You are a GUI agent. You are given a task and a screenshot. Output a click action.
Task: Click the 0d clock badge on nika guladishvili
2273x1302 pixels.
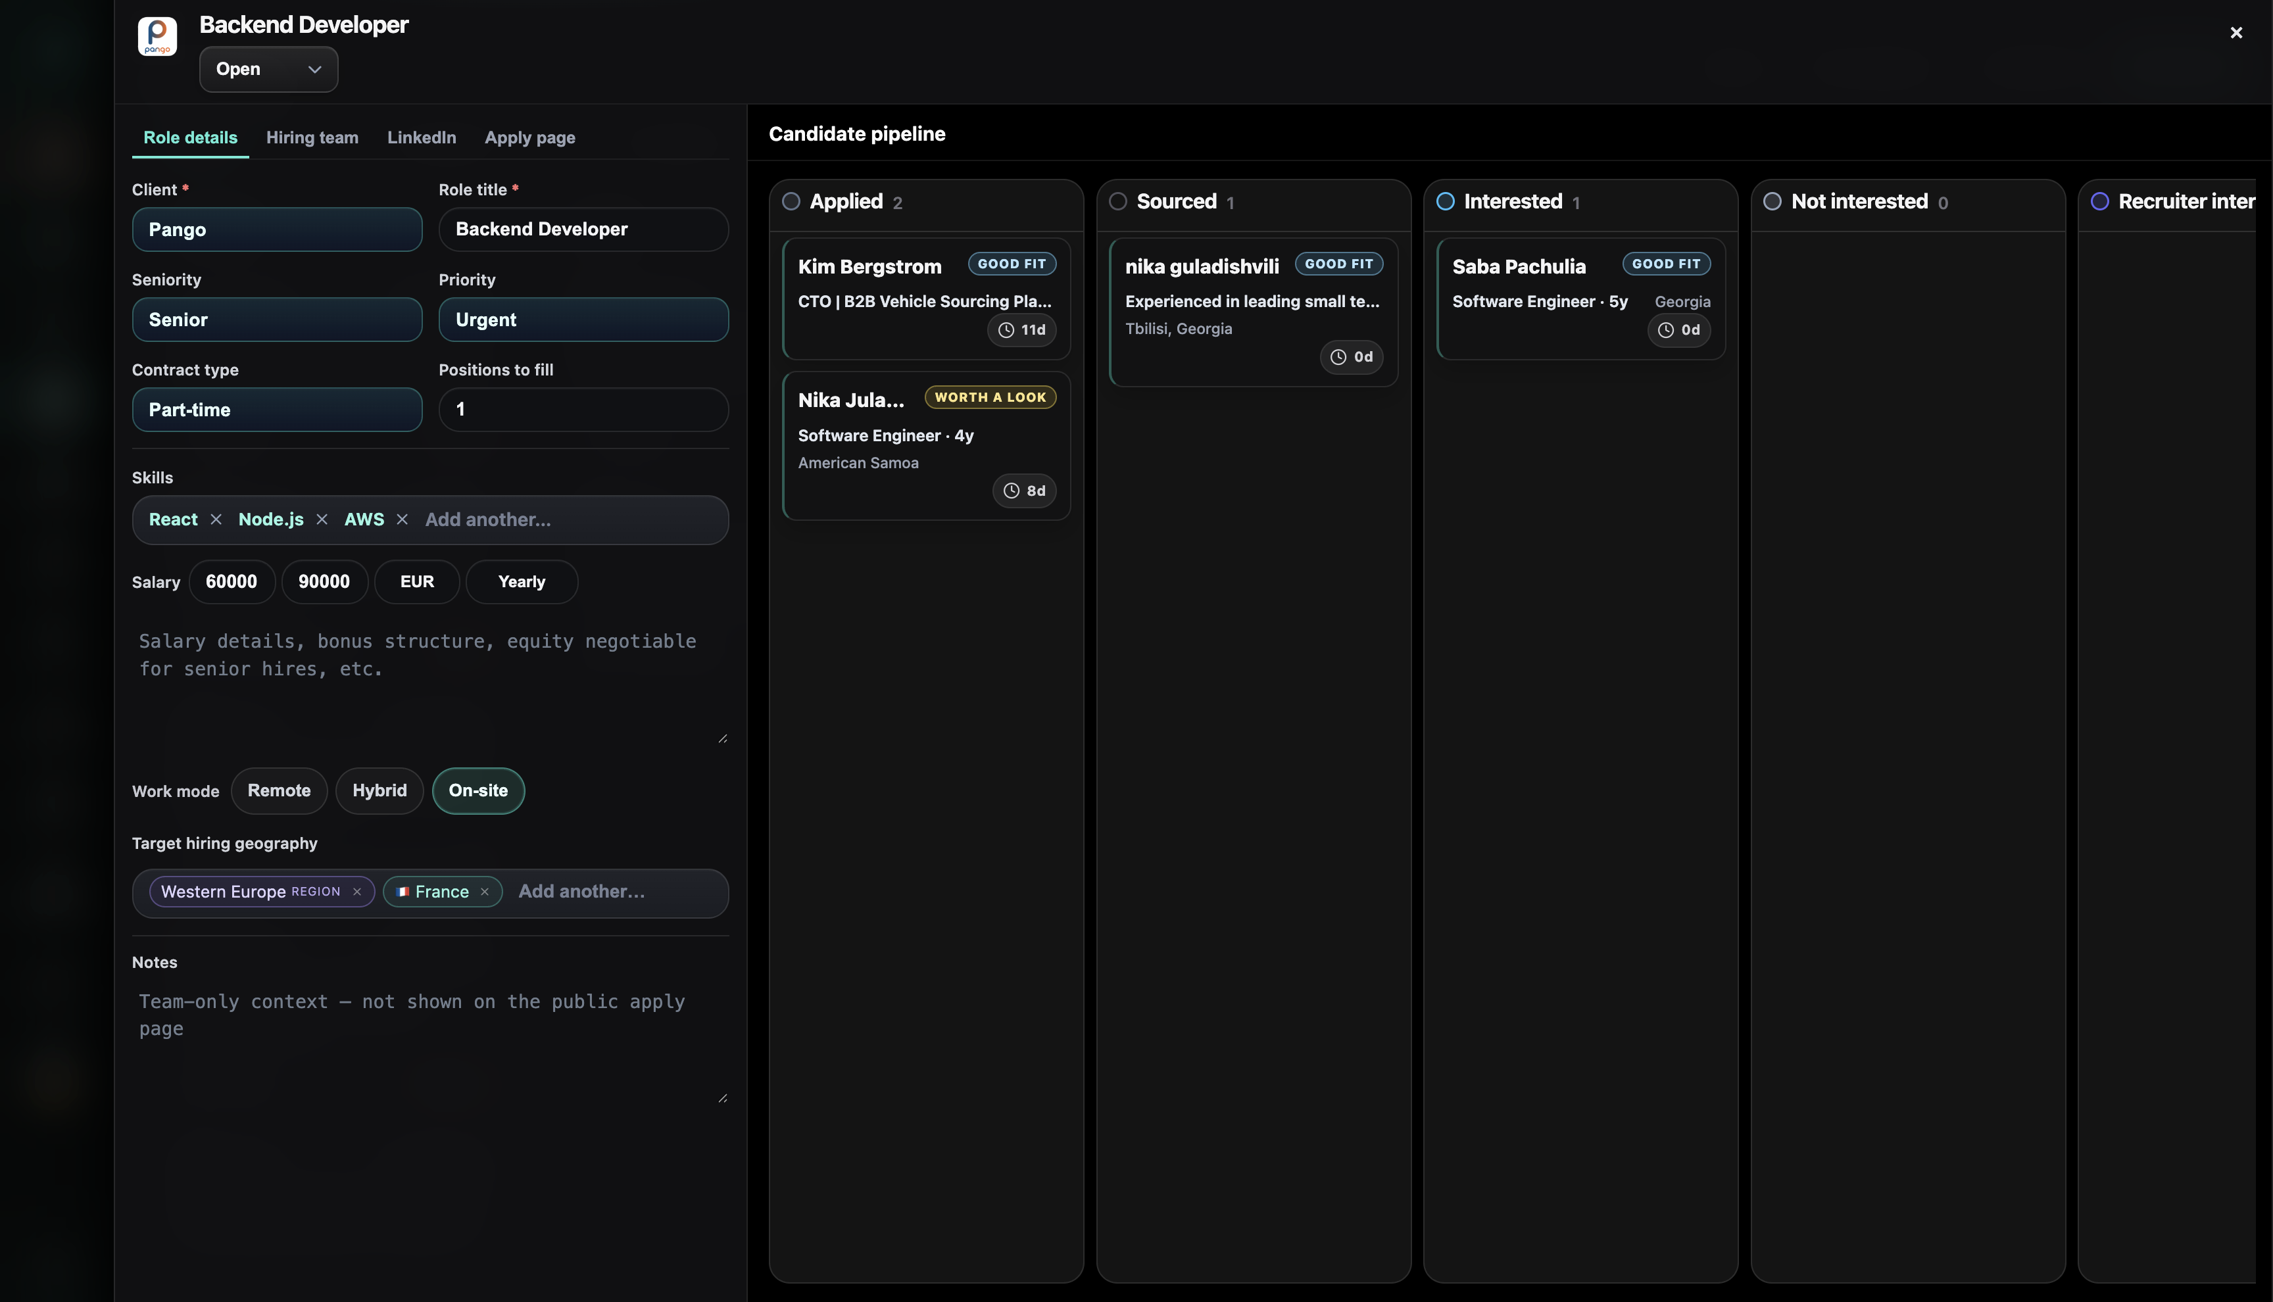pos(1352,357)
